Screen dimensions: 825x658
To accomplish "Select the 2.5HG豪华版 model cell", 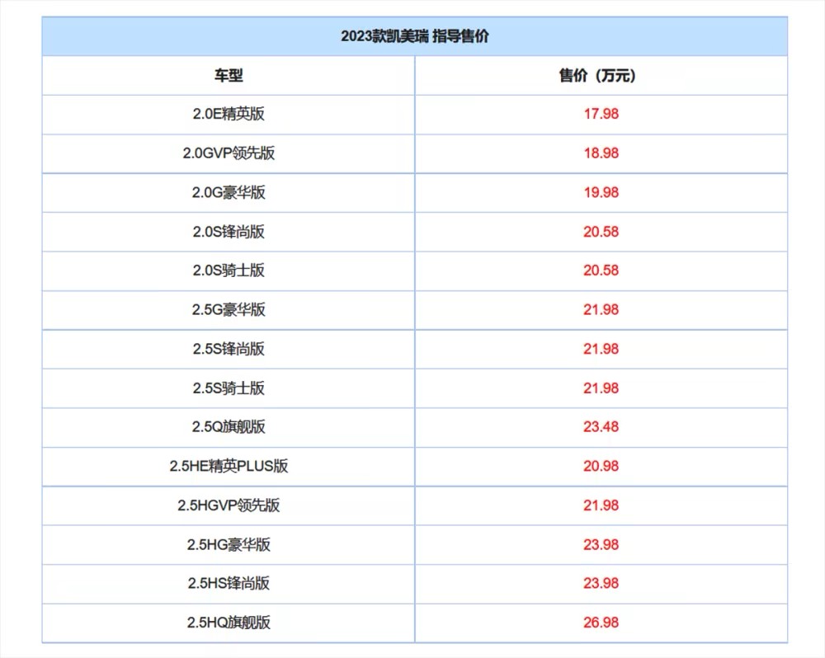I will [x=229, y=544].
